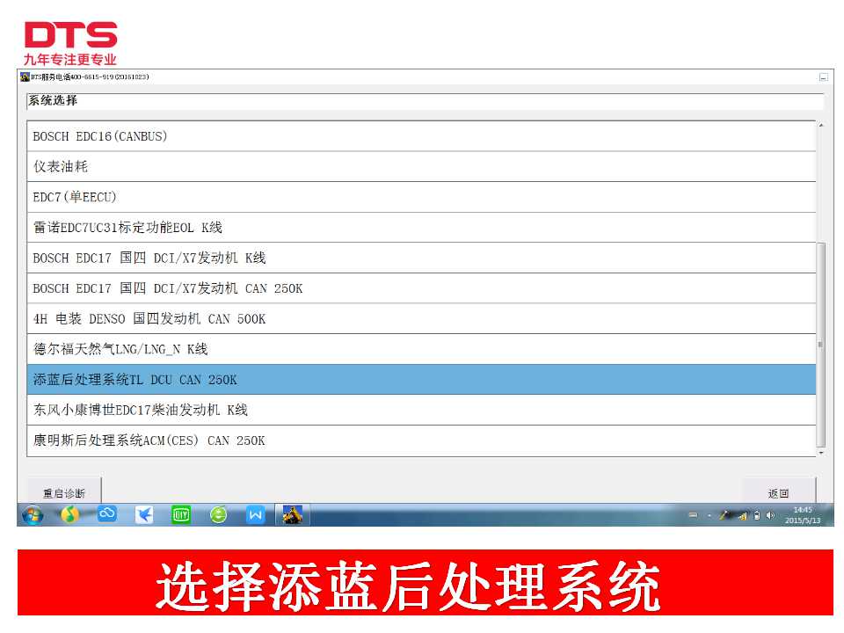The width and height of the screenshot is (844, 633).
Task: Click the volume speaker tray icon
Action: click(770, 516)
